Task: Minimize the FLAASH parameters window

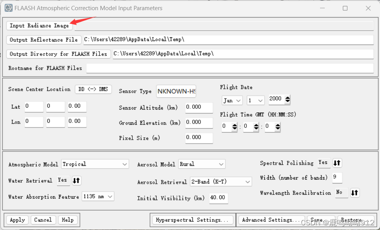Action: coord(322,8)
